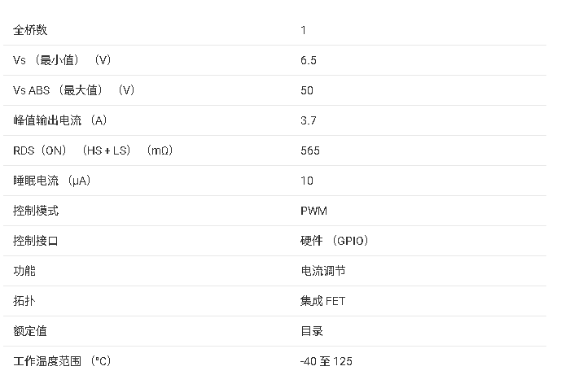Click the 功能 row label

coord(25,271)
